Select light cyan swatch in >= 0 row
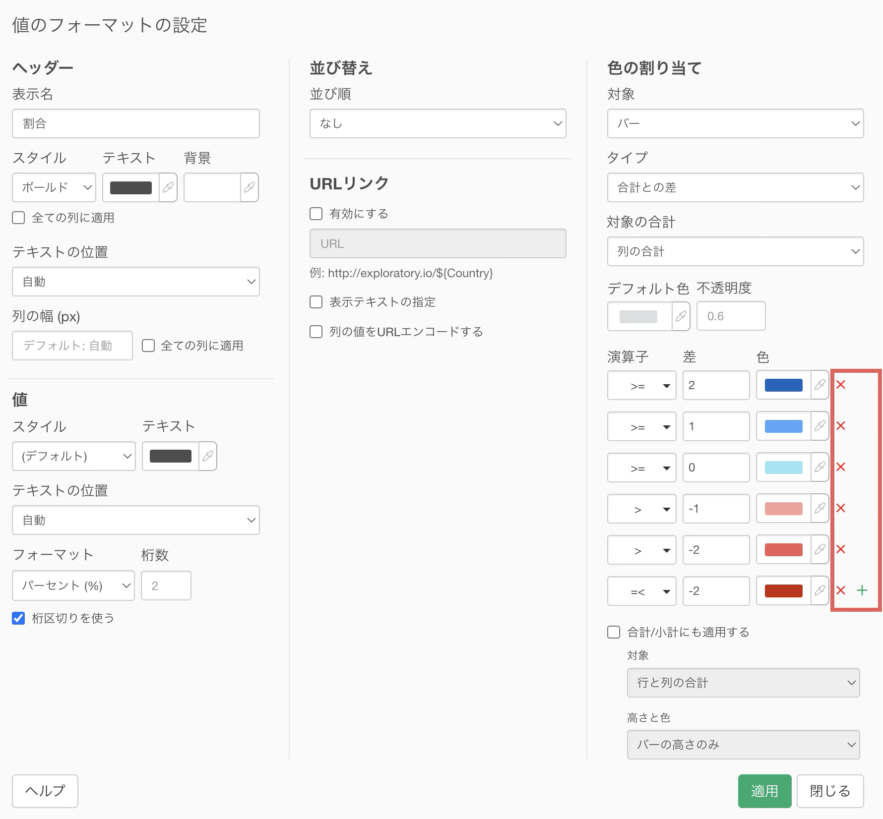This screenshot has height=819, width=883. pyautogui.click(x=784, y=468)
